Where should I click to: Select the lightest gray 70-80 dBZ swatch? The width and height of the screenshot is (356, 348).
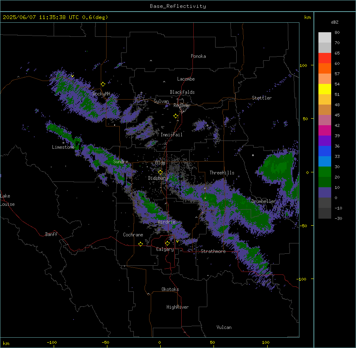click(x=325, y=38)
